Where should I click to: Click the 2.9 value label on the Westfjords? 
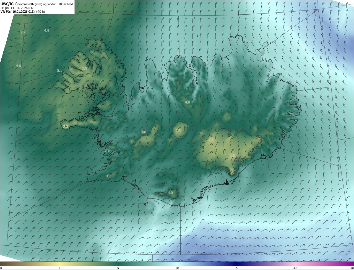85,68
